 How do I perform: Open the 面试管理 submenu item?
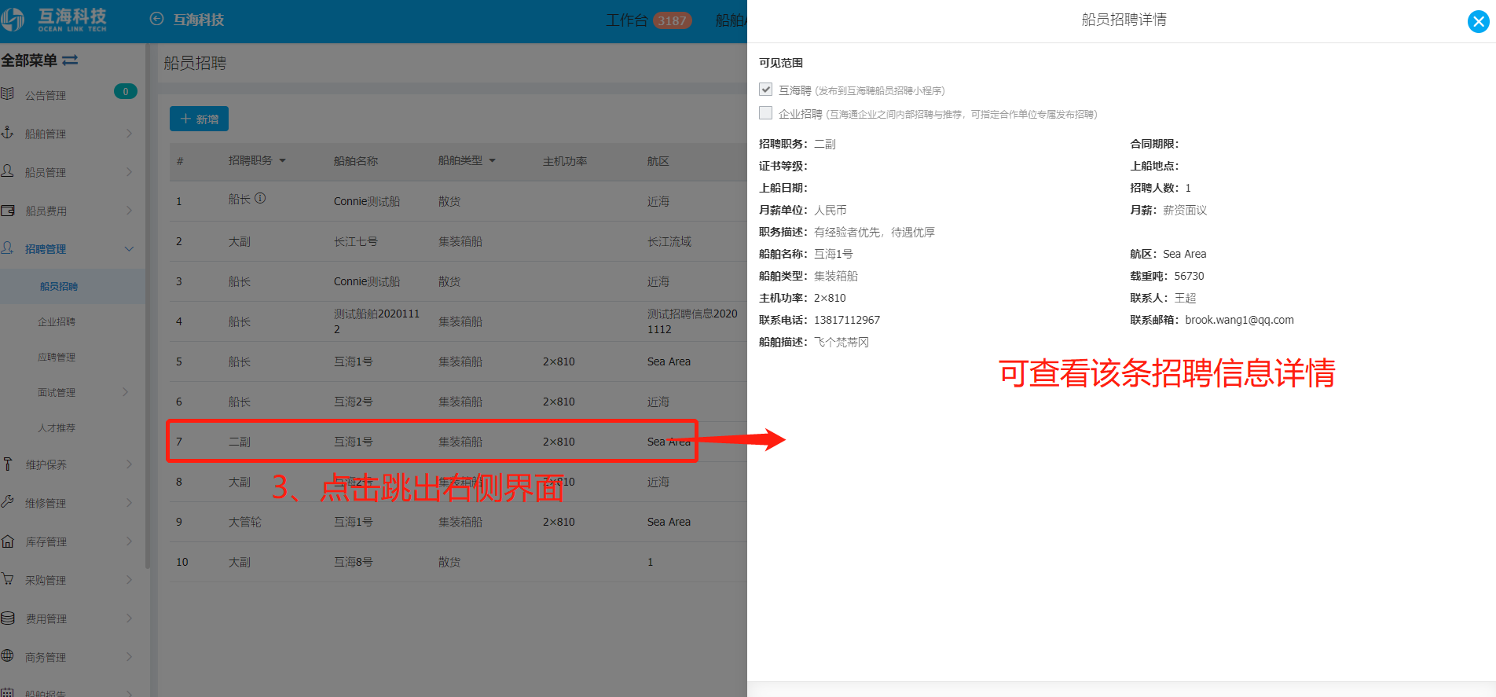(57, 393)
